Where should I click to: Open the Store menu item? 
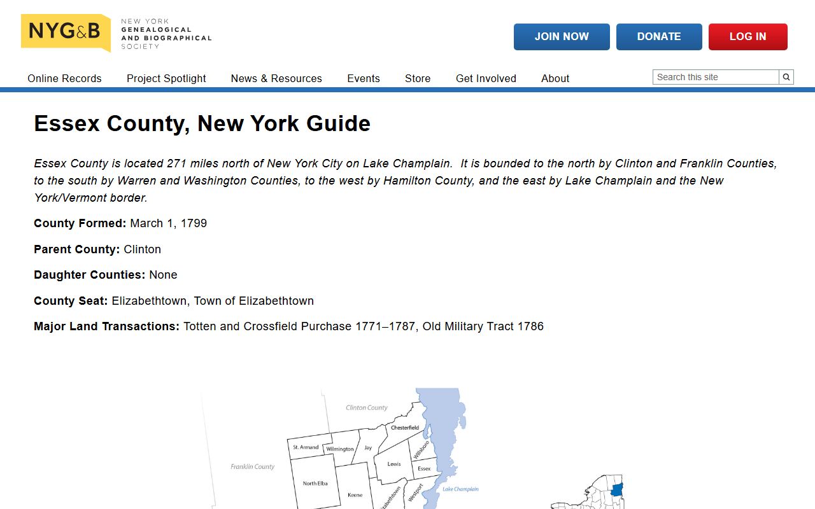click(x=418, y=78)
